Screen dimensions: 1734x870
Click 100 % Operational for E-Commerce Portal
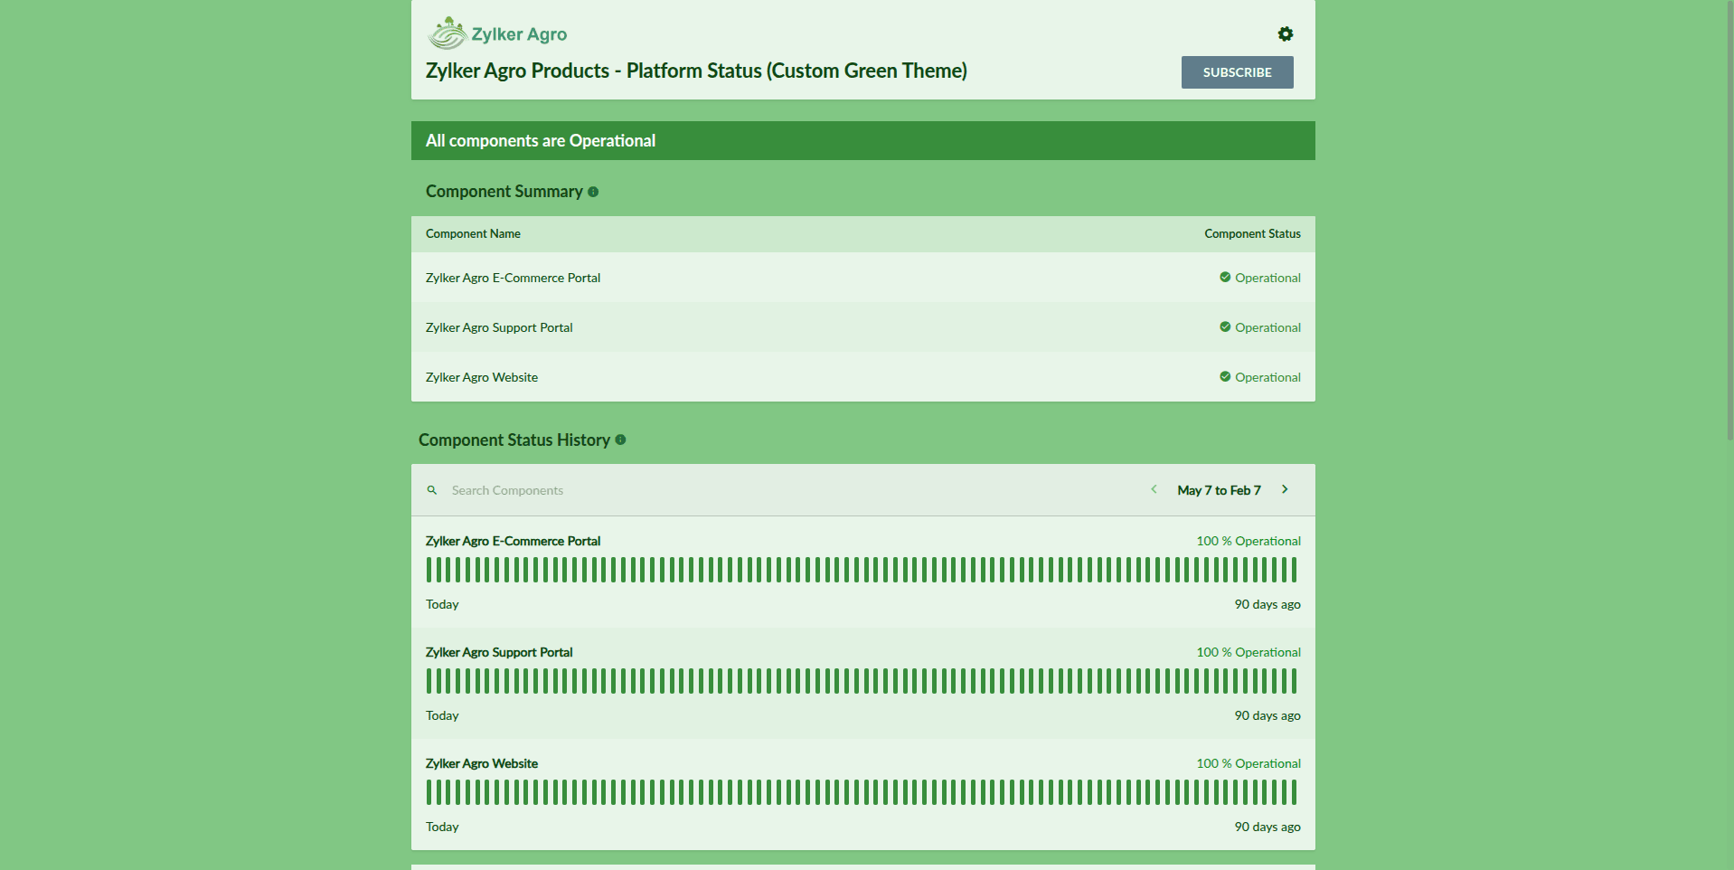(1249, 541)
